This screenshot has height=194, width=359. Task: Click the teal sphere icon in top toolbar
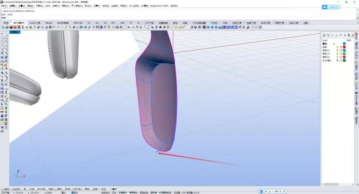click(7, 27)
